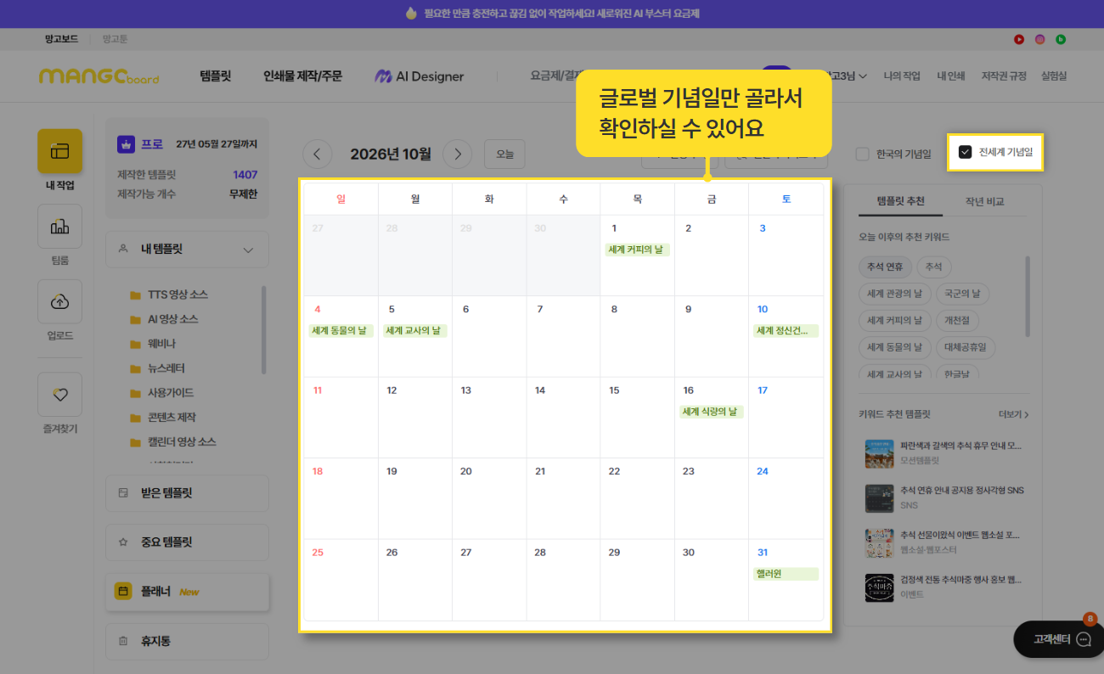1104x674 pixels.
Task: Click the 사용가이드 folder icon
Action: (135, 394)
